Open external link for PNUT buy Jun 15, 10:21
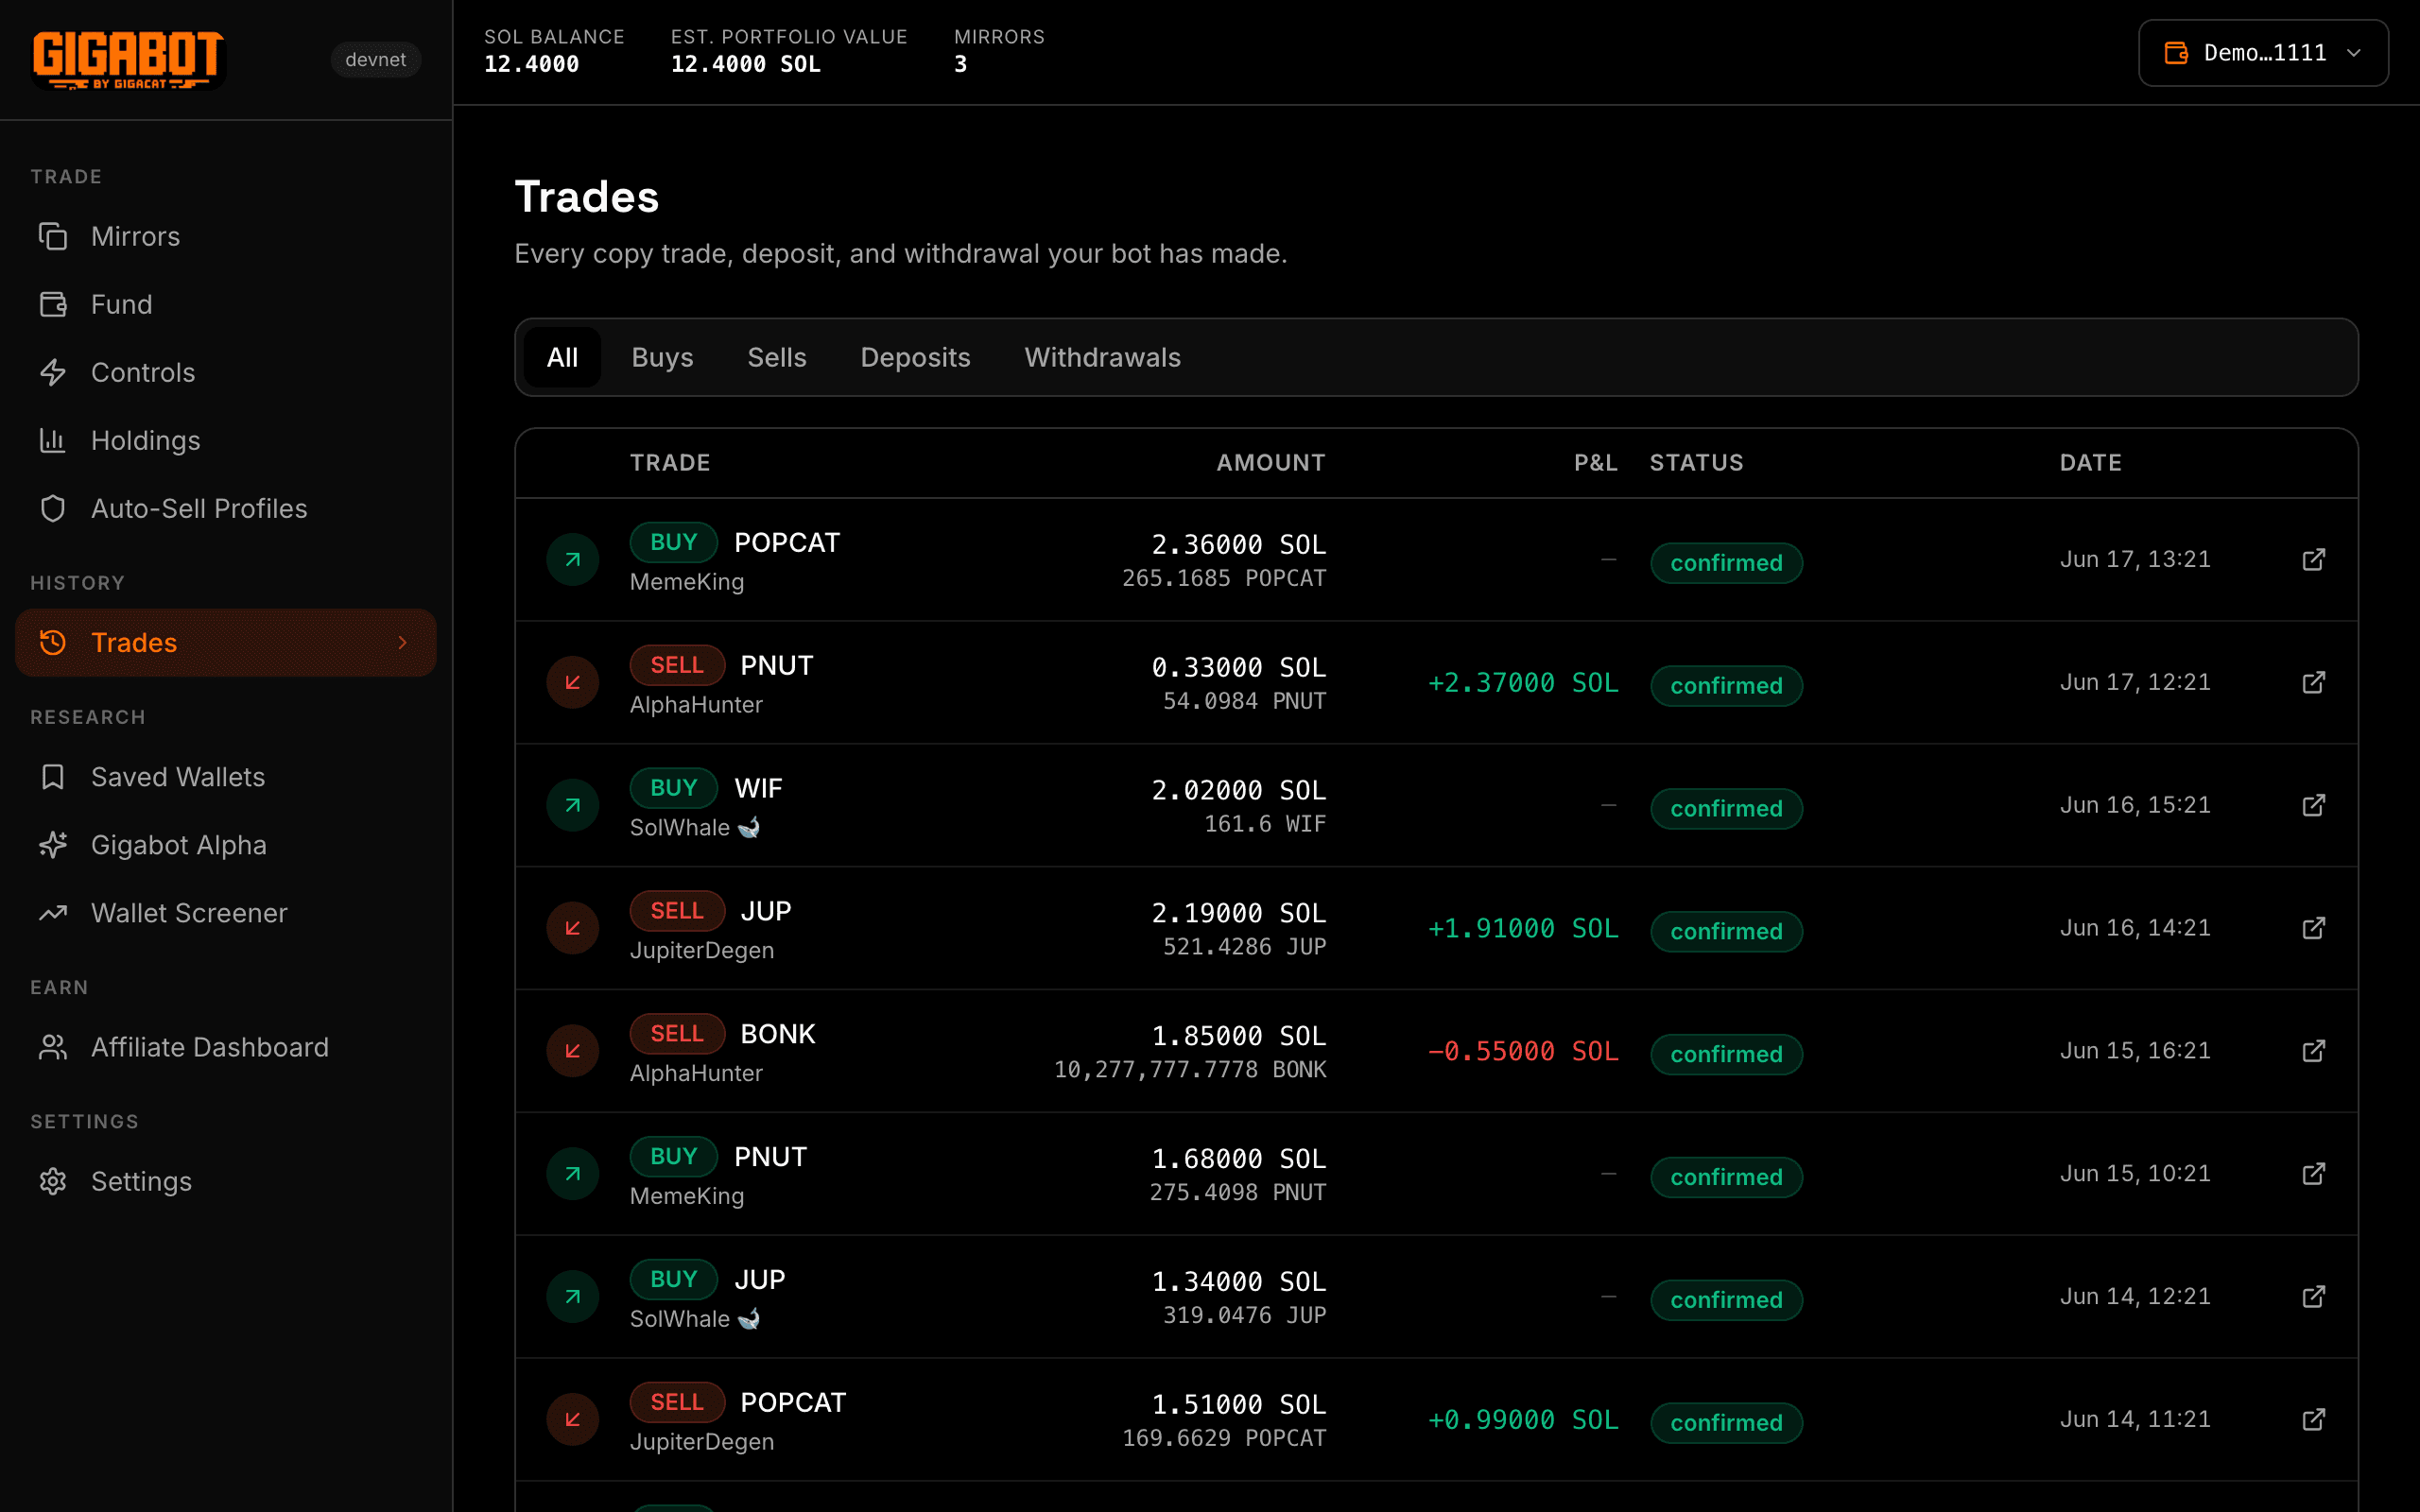 tap(2314, 1173)
